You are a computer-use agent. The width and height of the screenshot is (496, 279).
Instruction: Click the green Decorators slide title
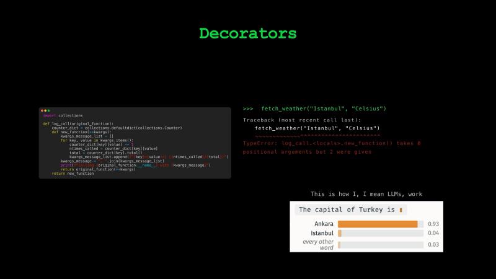(x=247, y=33)
